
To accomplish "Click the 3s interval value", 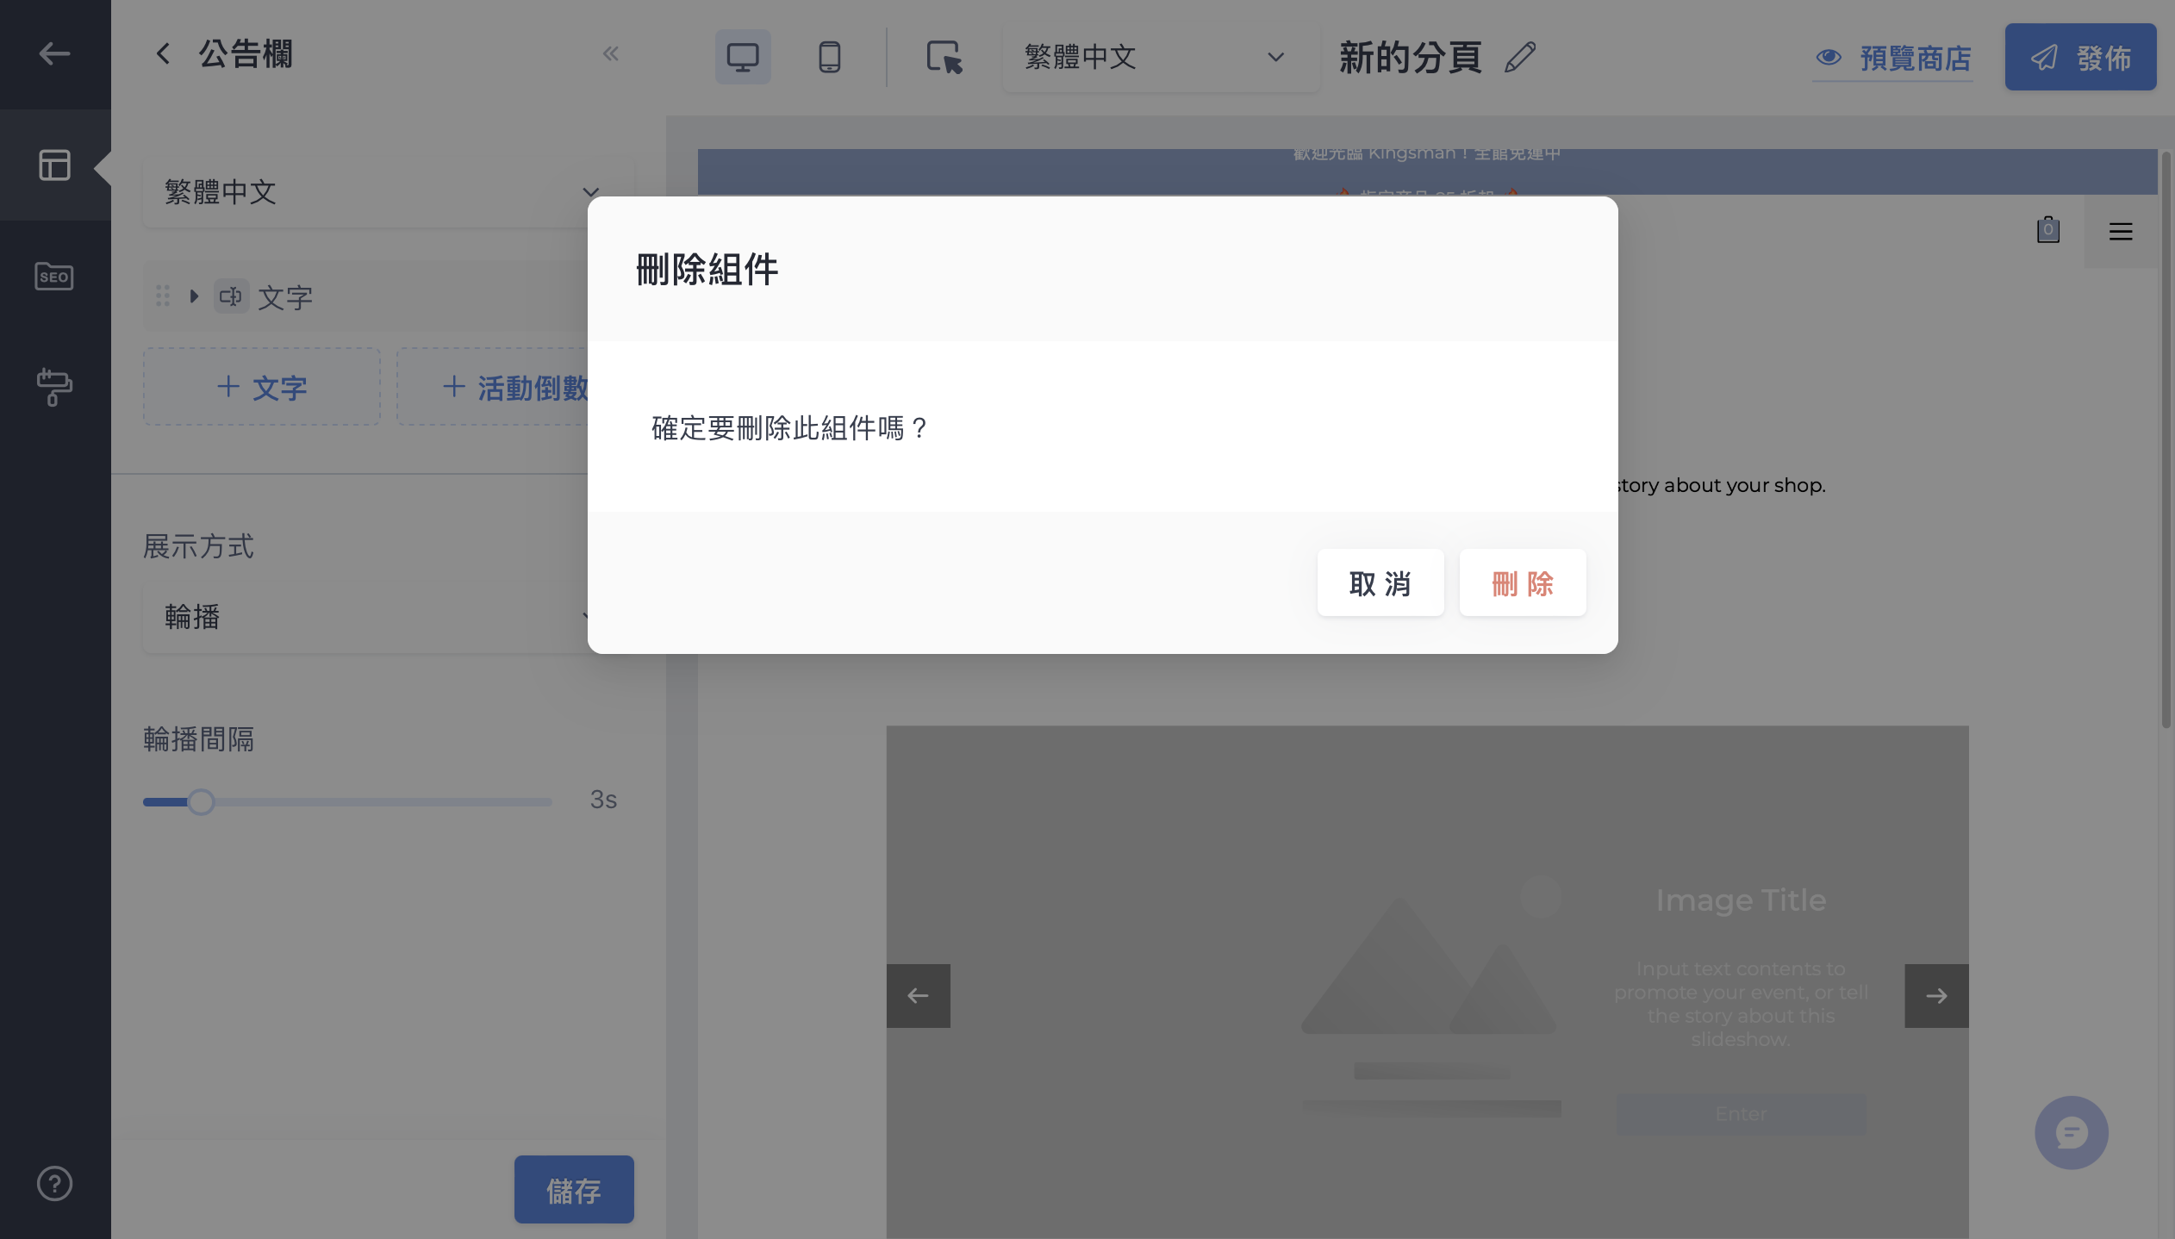I will [603, 800].
